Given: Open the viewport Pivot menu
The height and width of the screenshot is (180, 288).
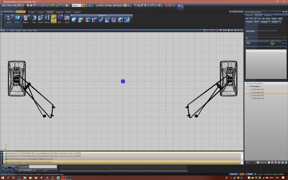Looking at the screenshot, I should pos(35,31).
